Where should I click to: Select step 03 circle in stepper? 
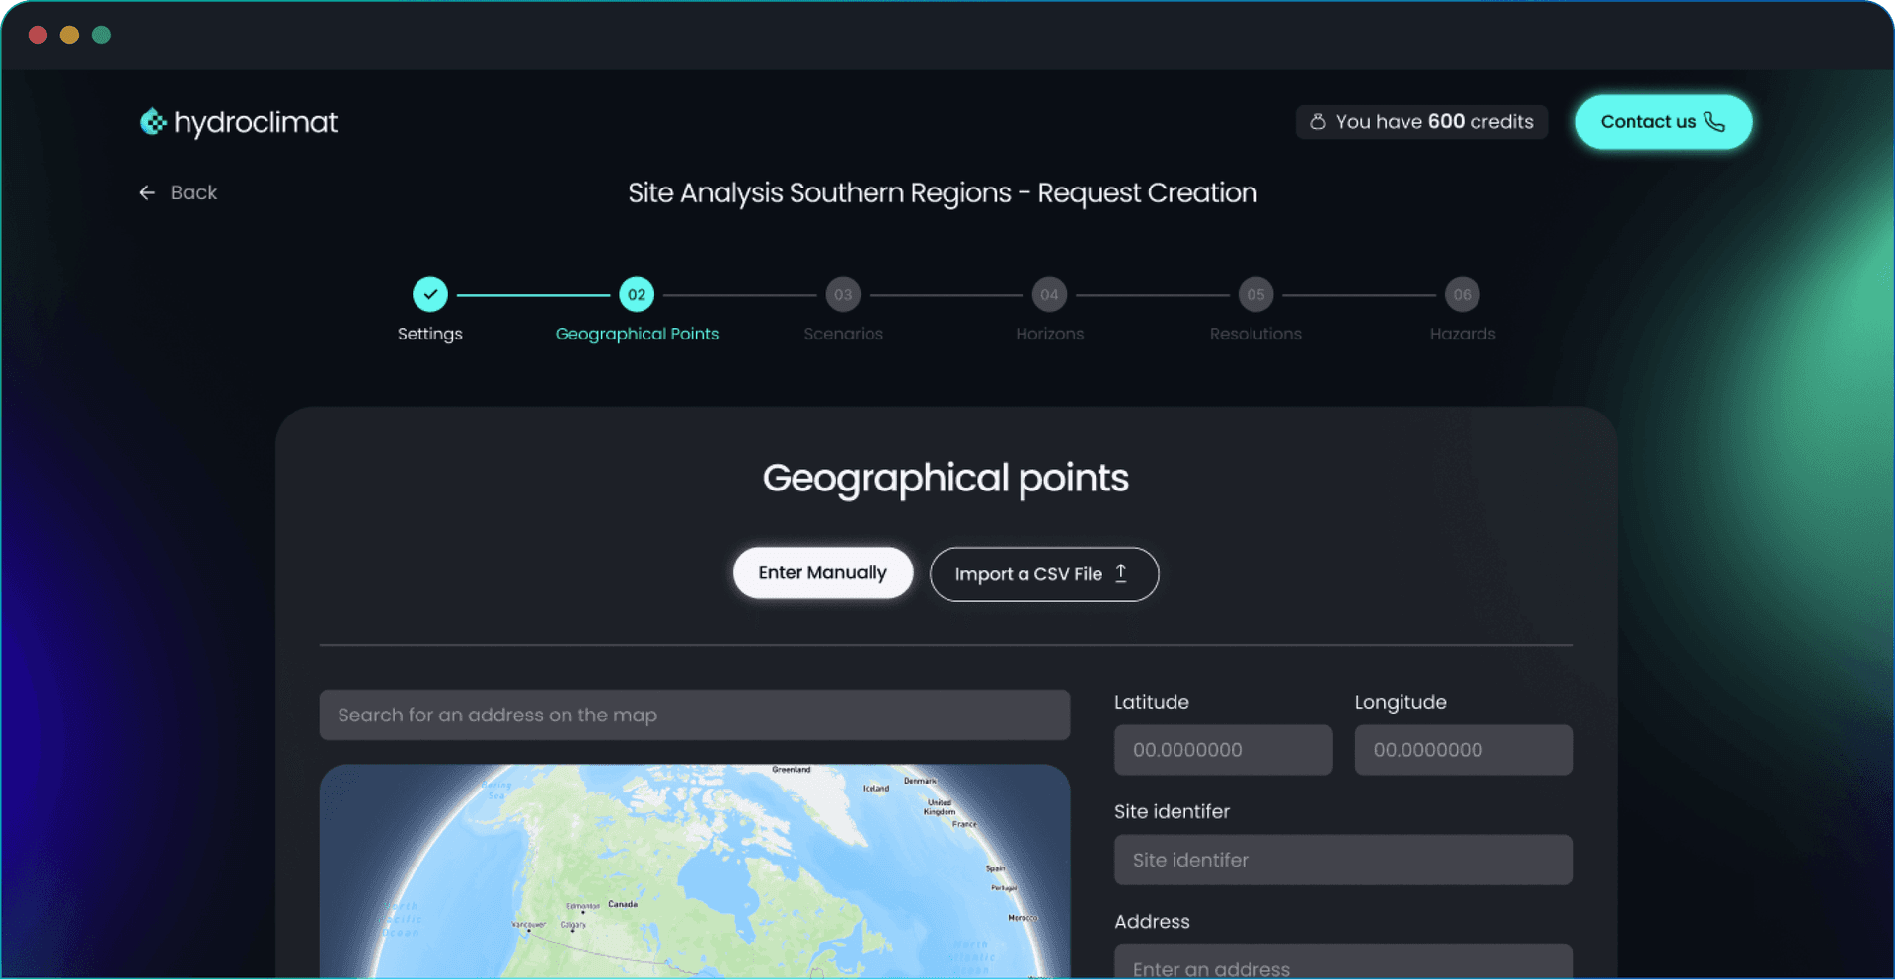coord(843,294)
